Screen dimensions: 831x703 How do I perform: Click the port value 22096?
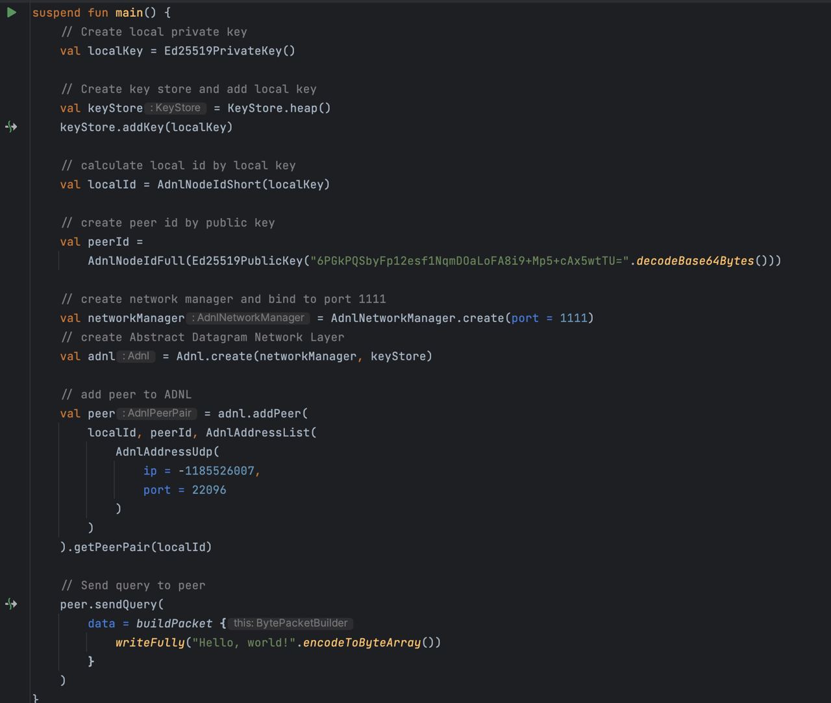[209, 490]
